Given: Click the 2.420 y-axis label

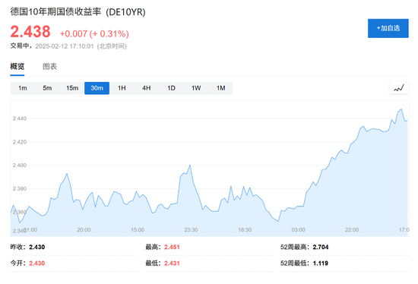Looking at the screenshot, I should coord(20,142).
